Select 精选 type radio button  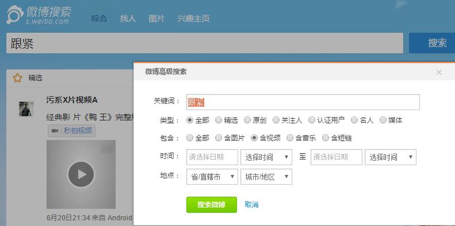coord(218,120)
